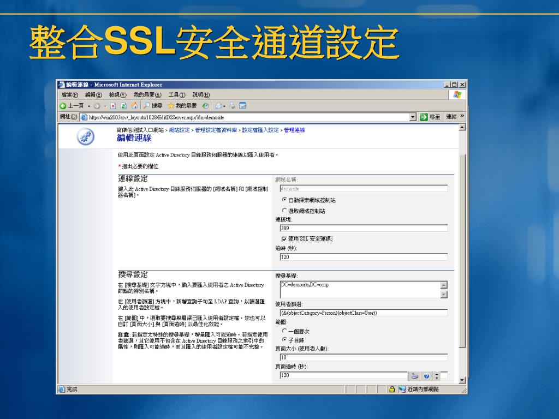Click the 逾時 (秒) field under the SSL checkbox
Screen dimensions: 559x419
364,257
